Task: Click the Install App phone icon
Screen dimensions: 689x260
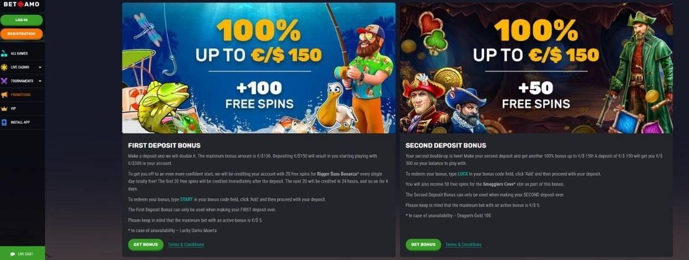Action: 4,123
